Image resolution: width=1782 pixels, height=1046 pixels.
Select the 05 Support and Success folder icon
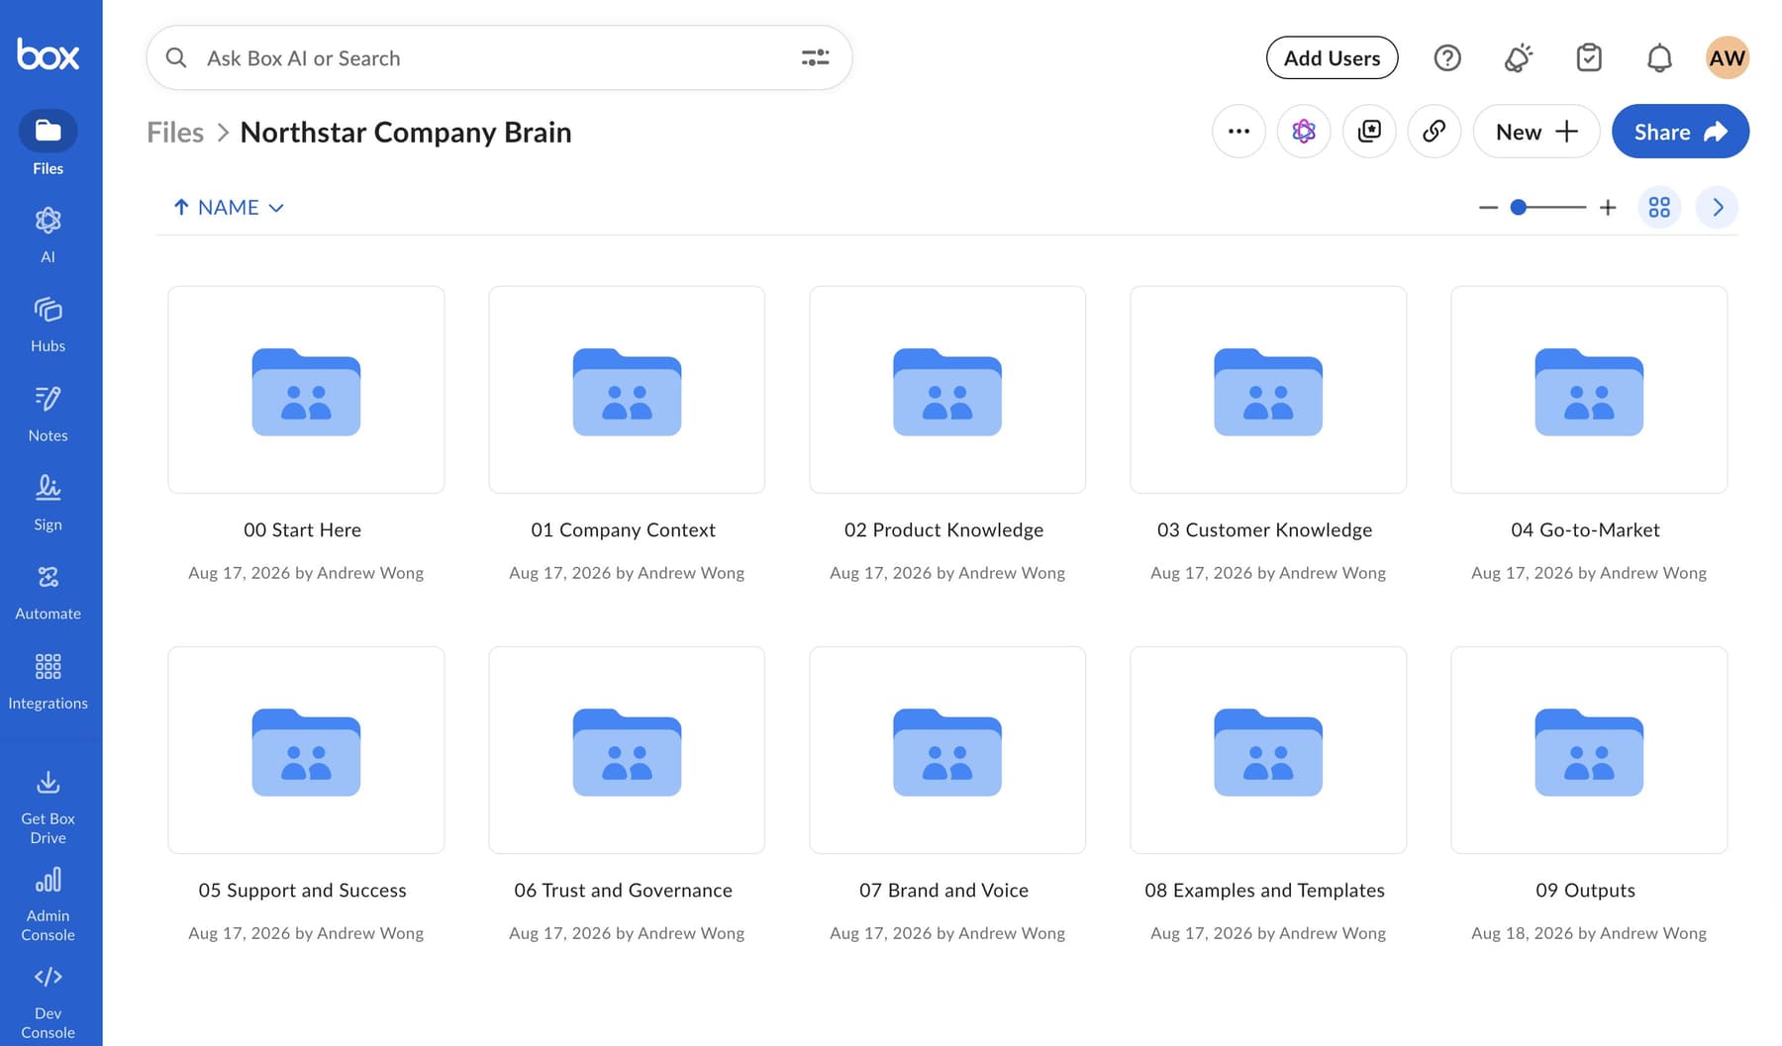[306, 752]
